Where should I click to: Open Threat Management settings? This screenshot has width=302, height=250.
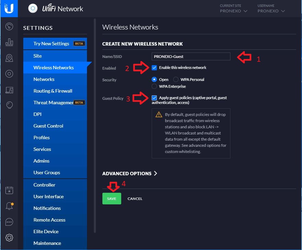(x=55, y=103)
